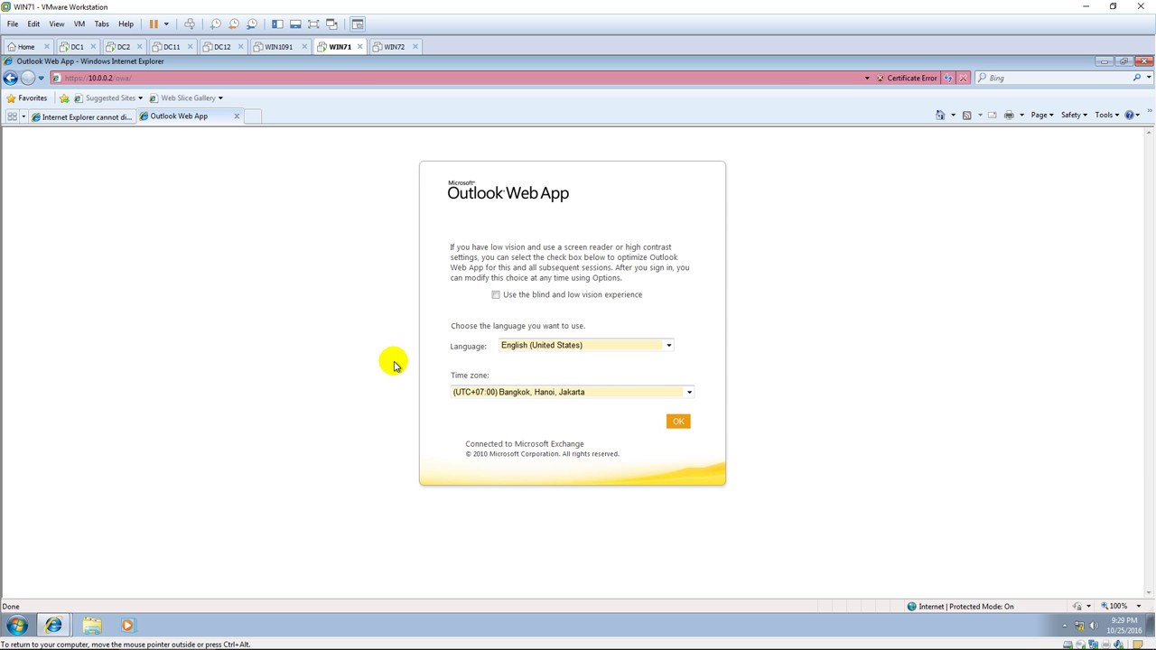Open the Favorites button
This screenshot has width=1156, height=650.
(x=26, y=97)
